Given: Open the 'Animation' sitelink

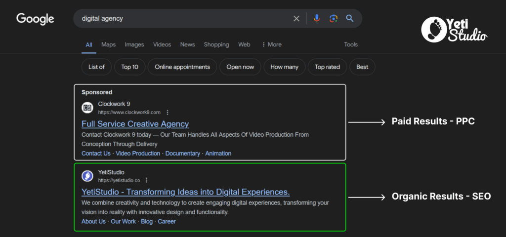Looking at the screenshot, I should click(218, 154).
